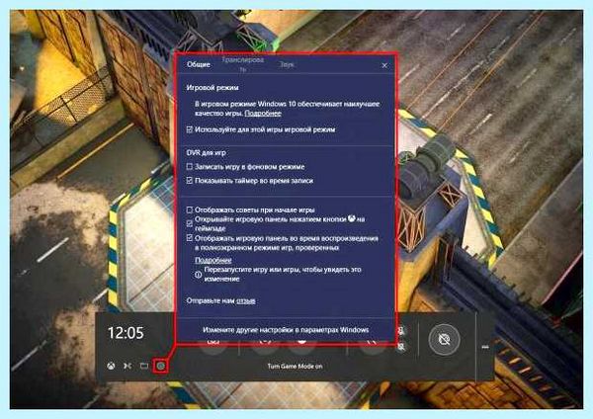Image resolution: width=593 pixels, height=419 pixels.
Task: Open the captures folder icon in Game Bar
Action: tap(144, 366)
